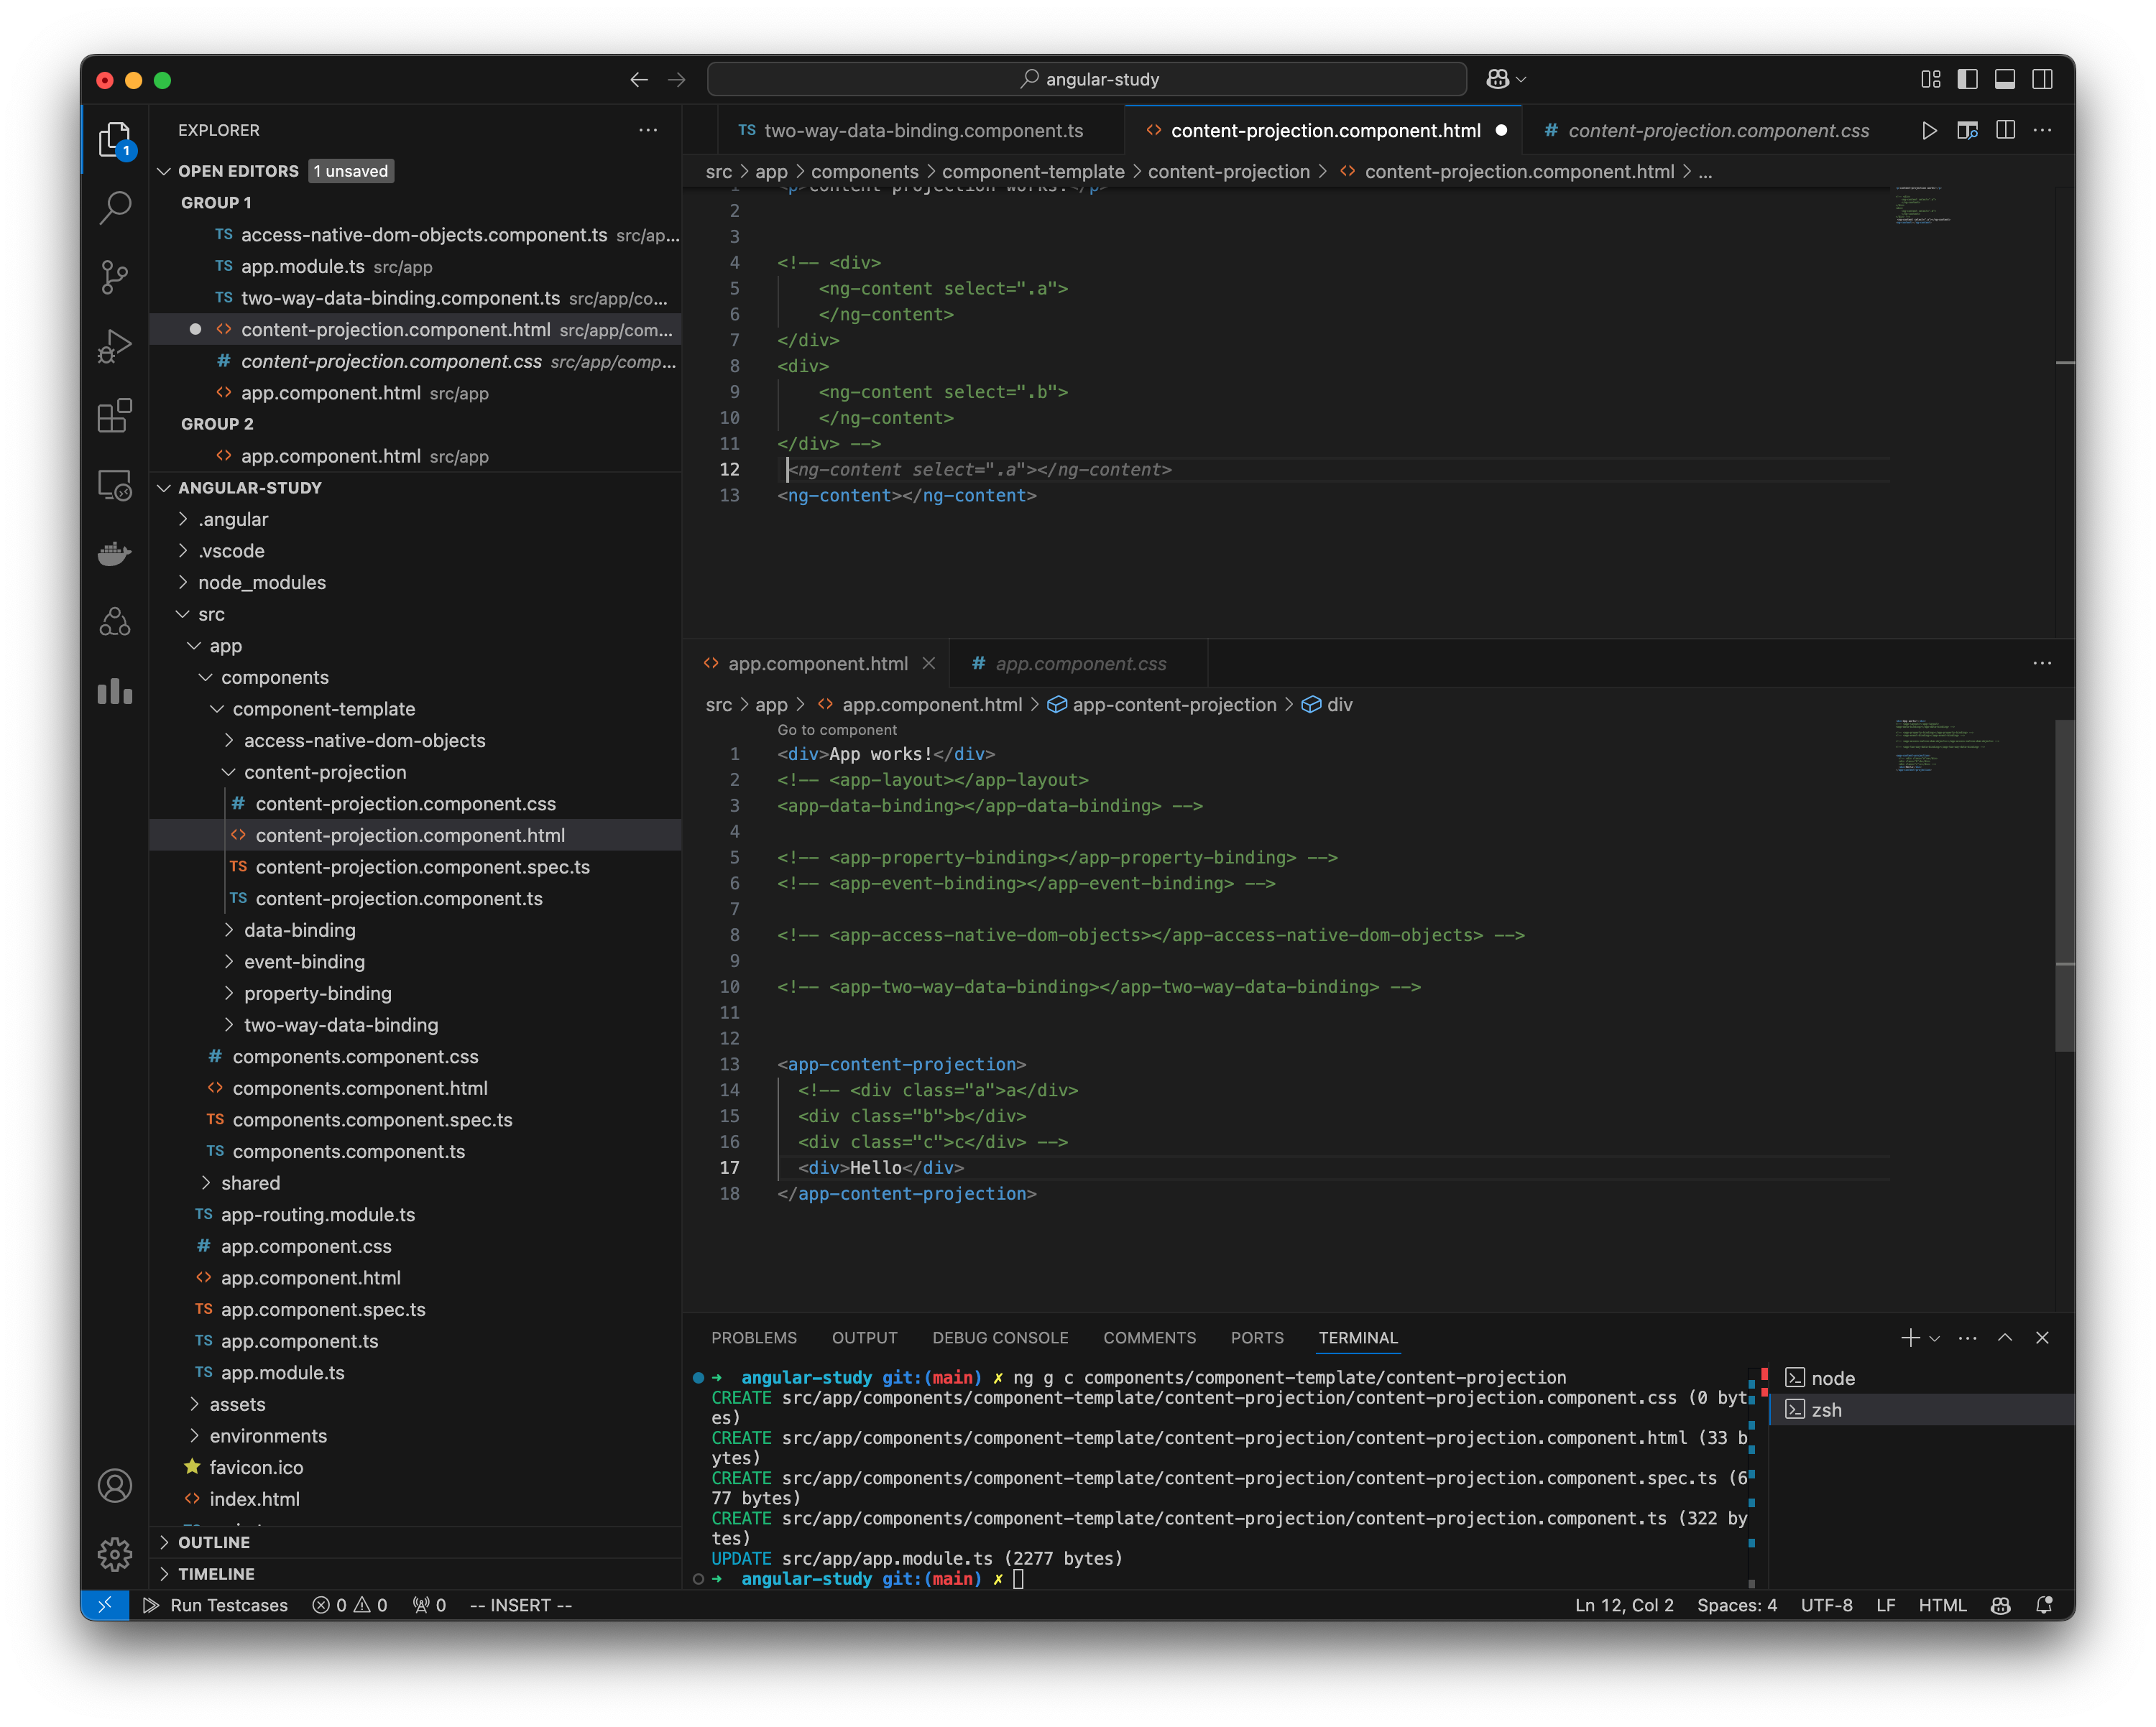Collapse the components folder
Screen dimensions: 2156x1727
tap(275, 677)
